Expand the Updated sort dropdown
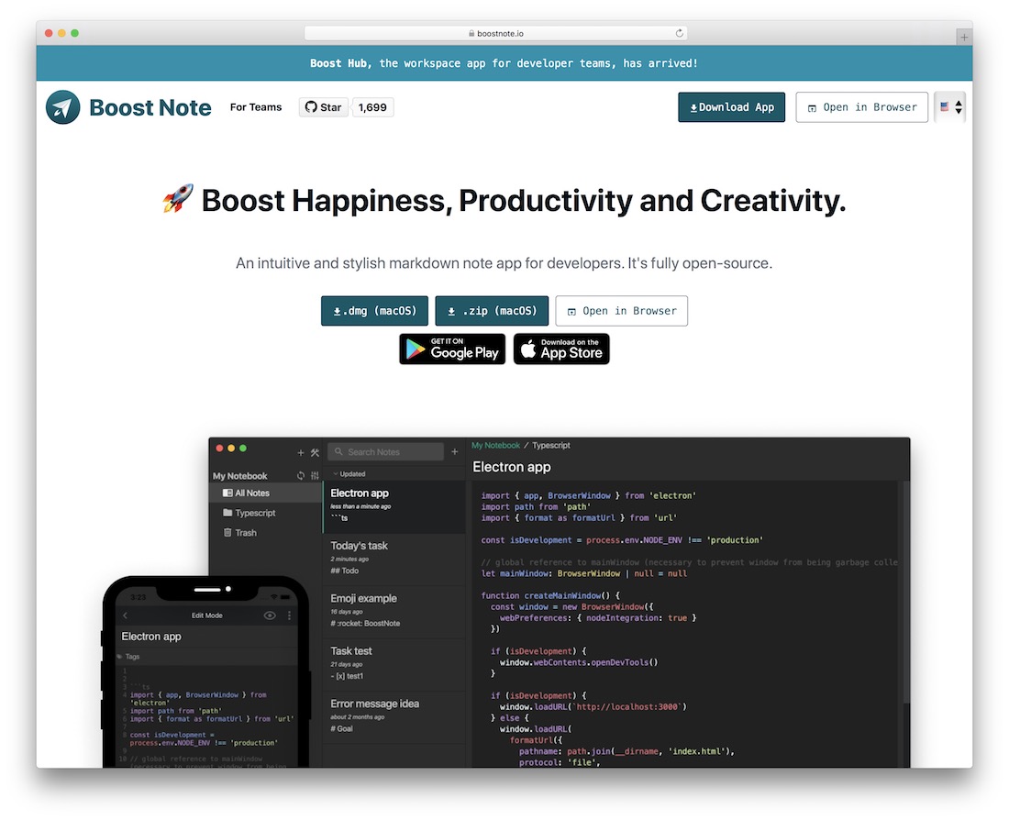 [x=349, y=473]
